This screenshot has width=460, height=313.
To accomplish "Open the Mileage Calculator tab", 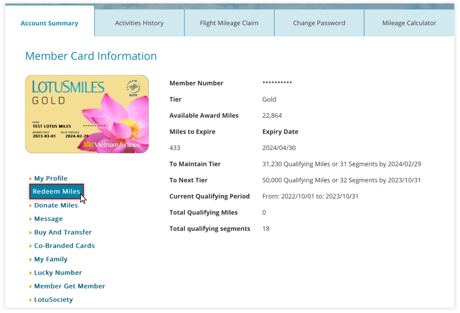I will (408, 23).
